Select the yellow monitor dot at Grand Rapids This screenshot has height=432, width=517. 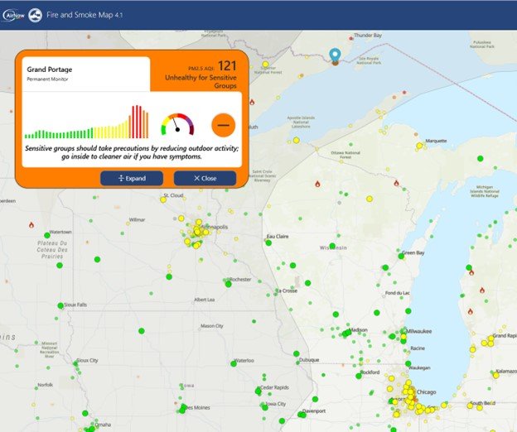click(490, 341)
